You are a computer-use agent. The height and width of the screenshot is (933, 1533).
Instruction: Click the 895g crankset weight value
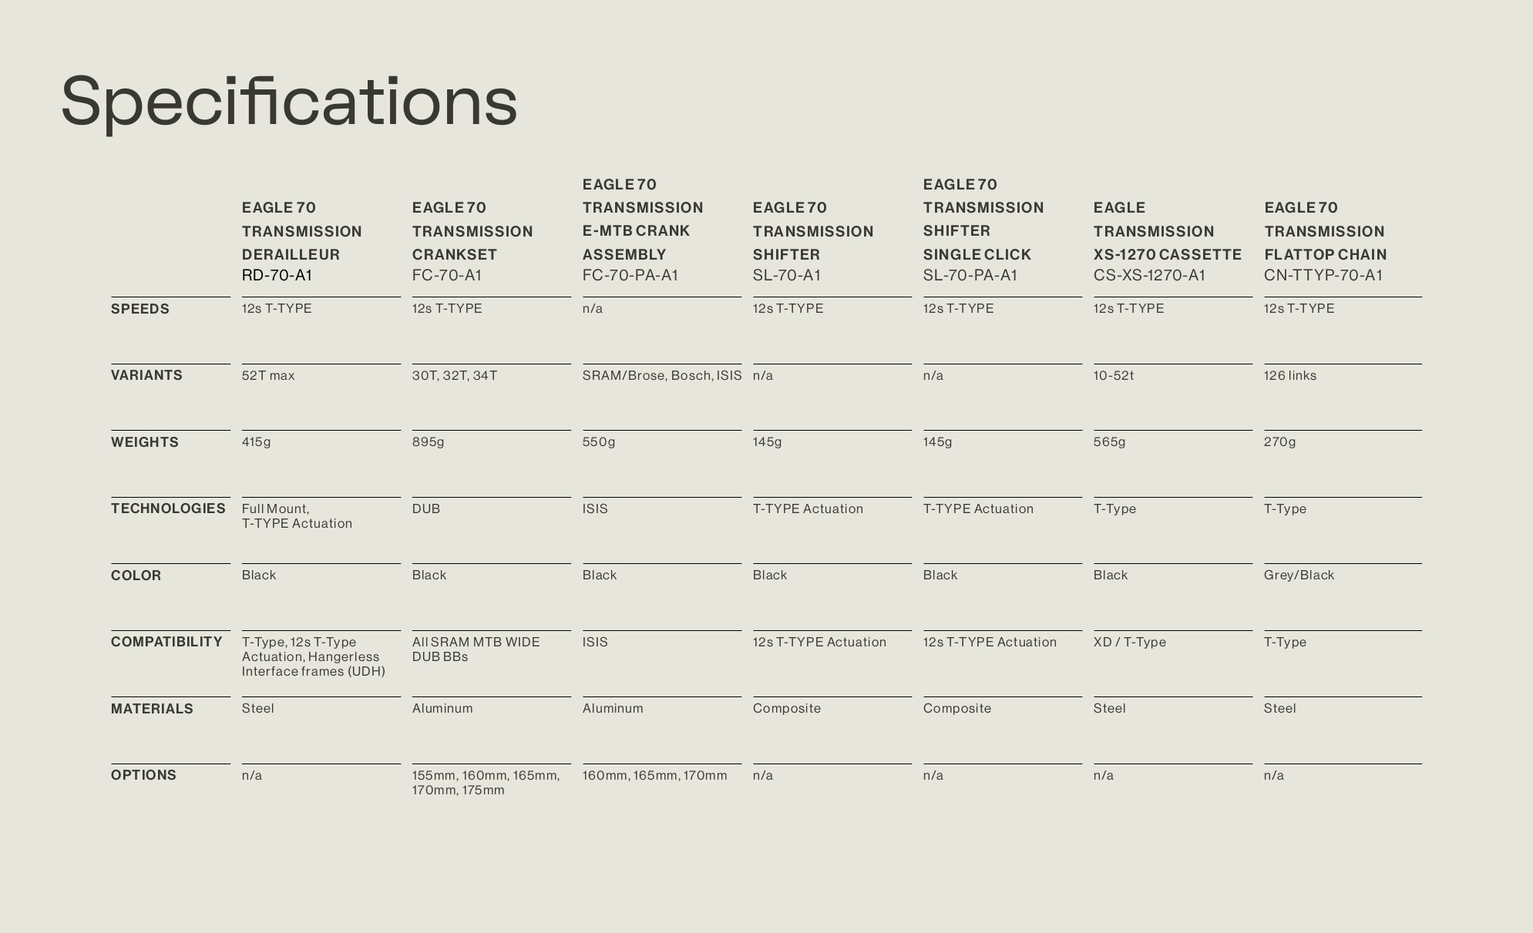coord(428,442)
